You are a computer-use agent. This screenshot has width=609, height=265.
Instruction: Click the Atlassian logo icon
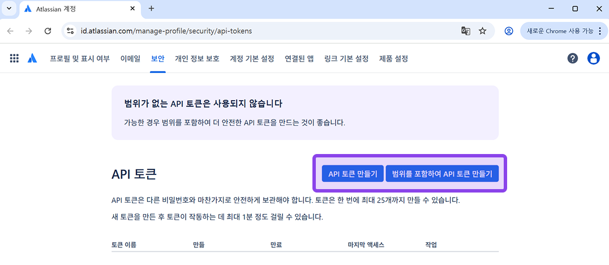(33, 59)
